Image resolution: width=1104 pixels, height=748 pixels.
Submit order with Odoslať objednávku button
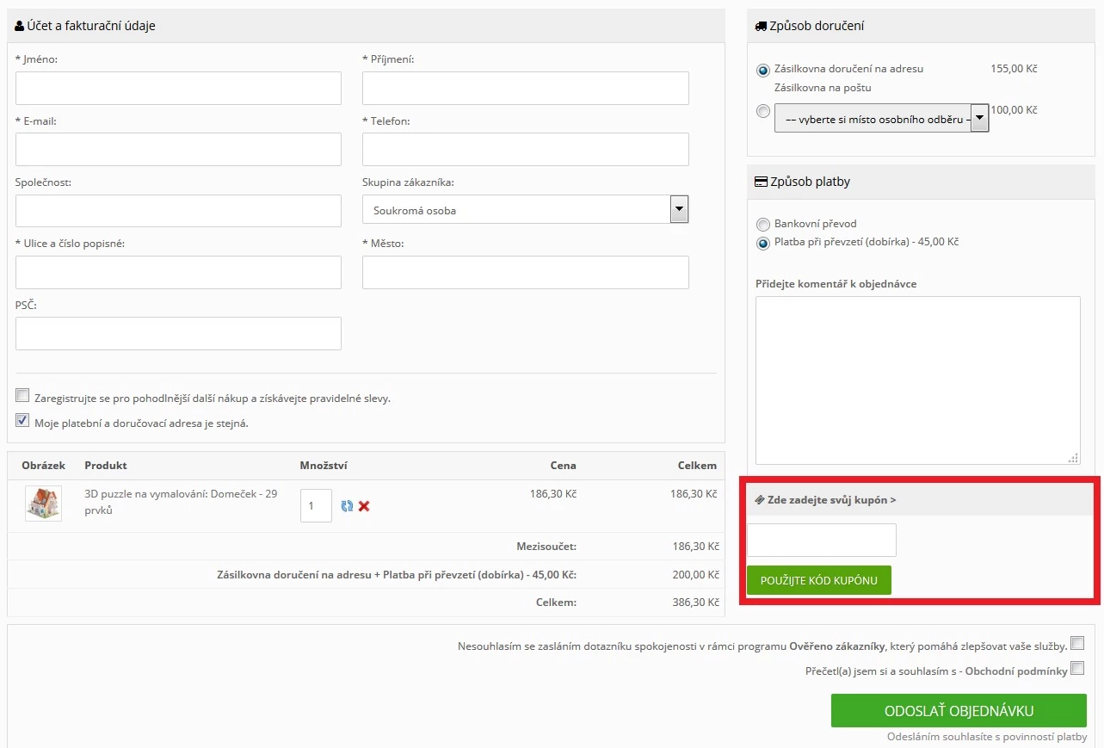(x=959, y=711)
